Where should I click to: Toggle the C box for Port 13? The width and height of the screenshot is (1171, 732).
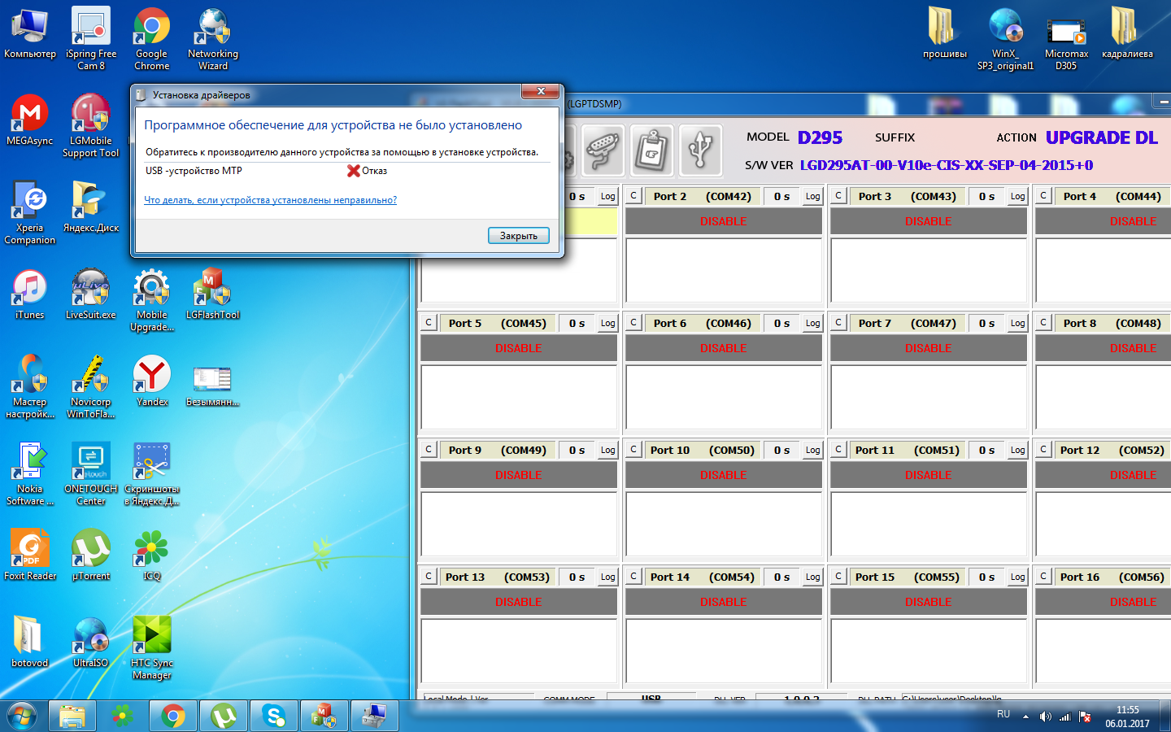click(x=429, y=577)
